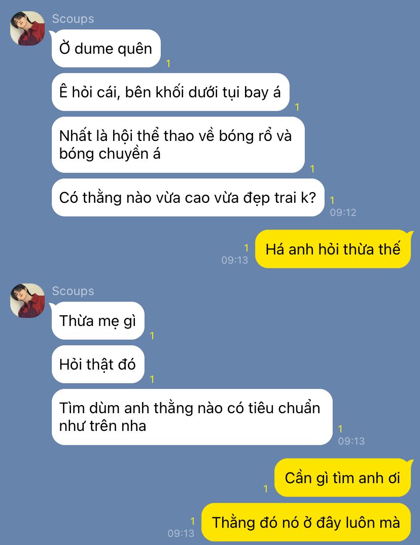This screenshot has height=545, width=420.
Task: Tap the yellow 'Há anh hỏi thừa thế' bubble
Action: [x=333, y=249]
